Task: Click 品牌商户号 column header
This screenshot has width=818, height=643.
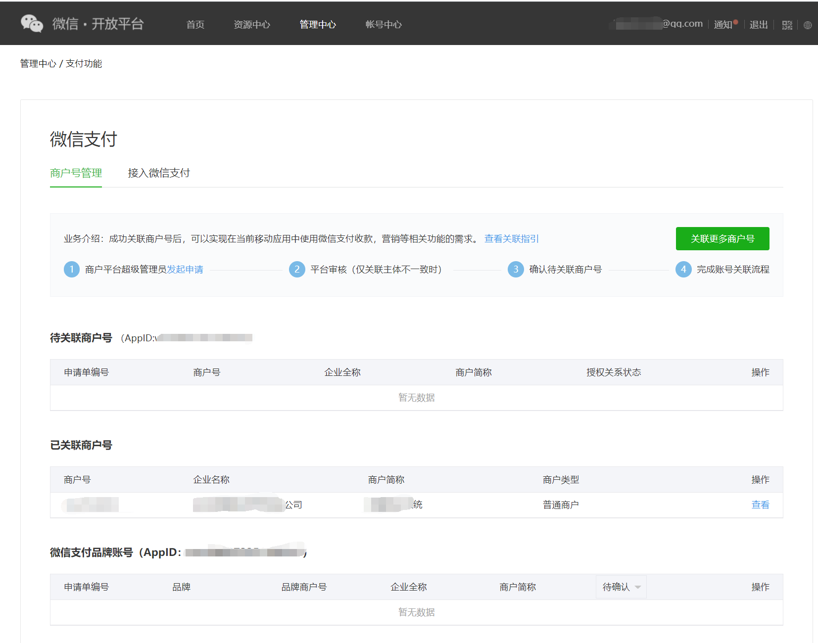Action: tap(304, 587)
